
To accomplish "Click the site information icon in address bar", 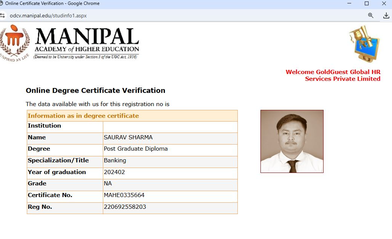I will tap(2, 15).
